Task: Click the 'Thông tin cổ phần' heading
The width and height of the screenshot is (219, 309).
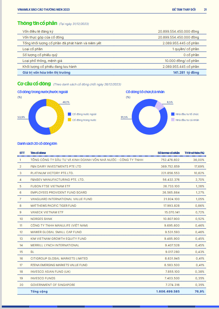Action: (x=37, y=23)
